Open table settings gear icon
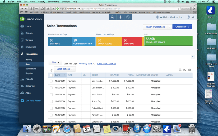Image resolution: width=218 pixels, height=136 pixels. [x=190, y=70]
